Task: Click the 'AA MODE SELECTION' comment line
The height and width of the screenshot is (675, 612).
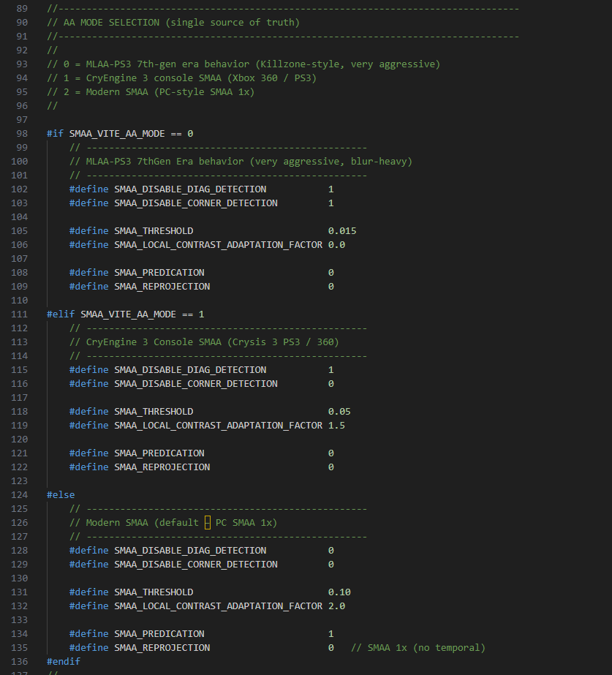Action: (x=173, y=23)
